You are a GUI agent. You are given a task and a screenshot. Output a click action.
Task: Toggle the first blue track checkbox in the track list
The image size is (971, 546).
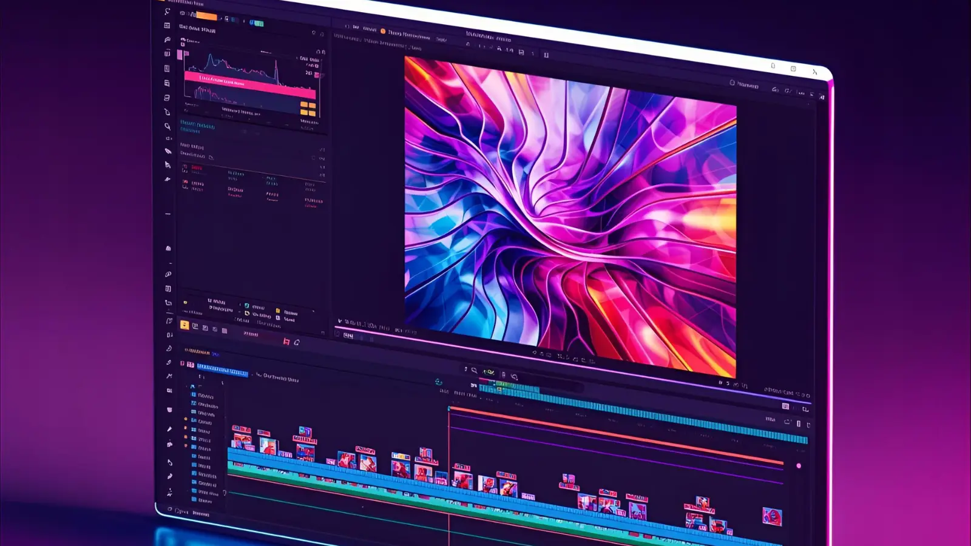[194, 394]
